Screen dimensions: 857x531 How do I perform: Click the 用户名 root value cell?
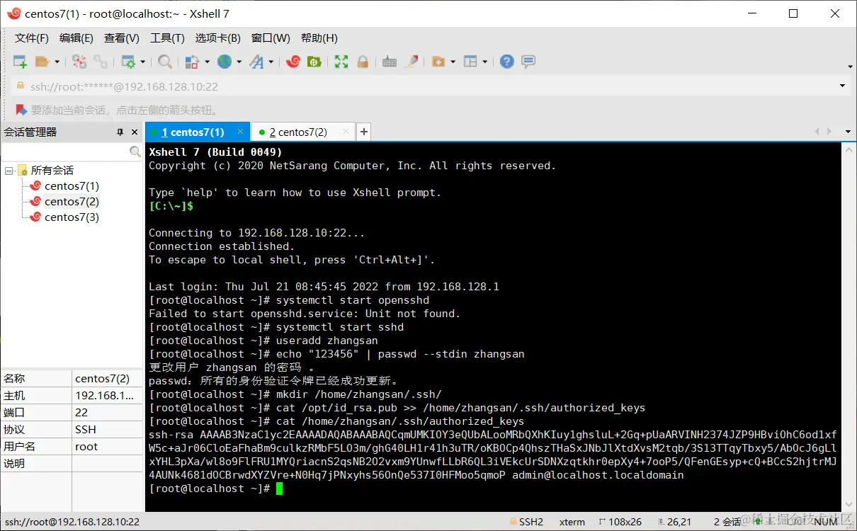click(x=108, y=447)
